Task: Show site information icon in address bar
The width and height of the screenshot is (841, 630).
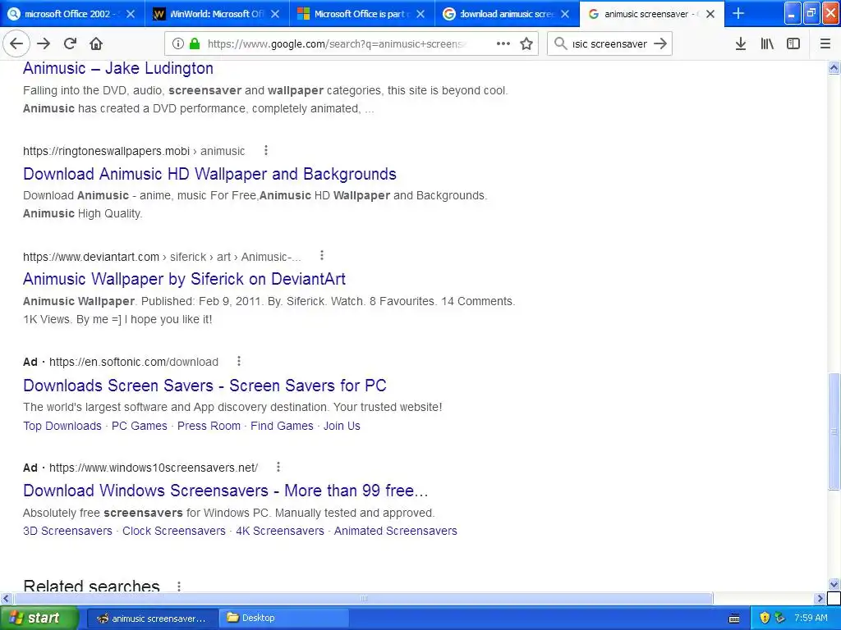Action: (178, 44)
